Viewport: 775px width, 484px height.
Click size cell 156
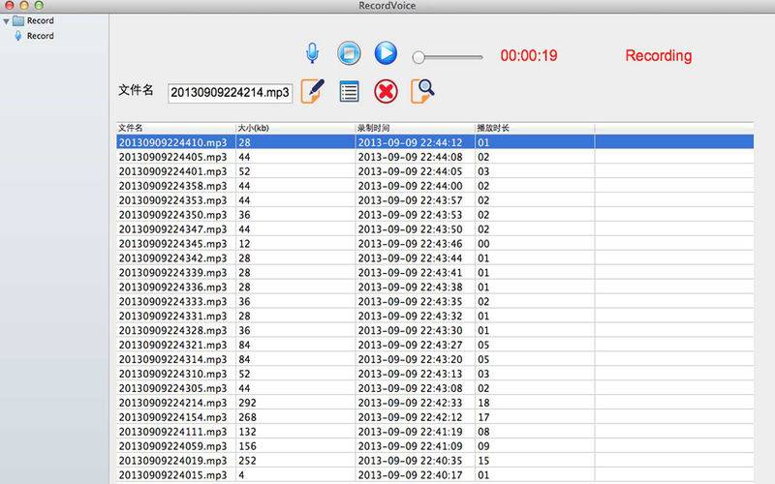[x=247, y=445]
